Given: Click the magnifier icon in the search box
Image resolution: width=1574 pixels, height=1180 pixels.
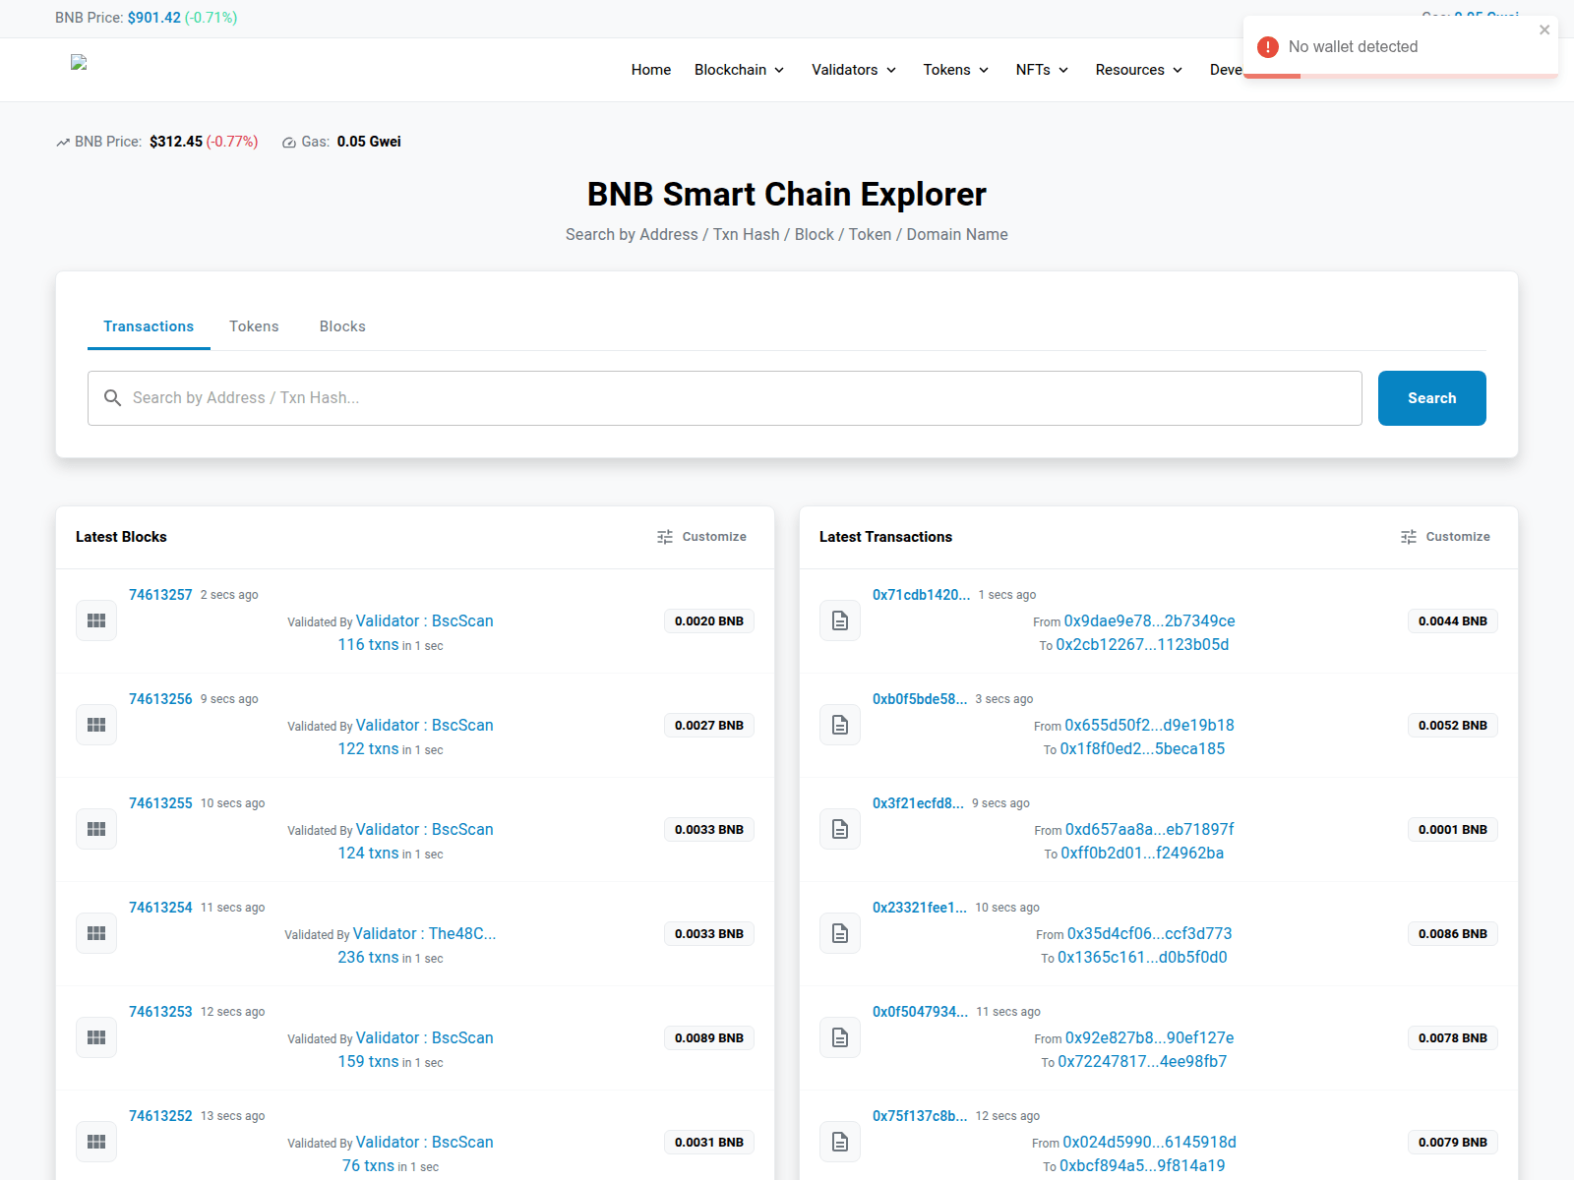Looking at the screenshot, I should point(113,397).
